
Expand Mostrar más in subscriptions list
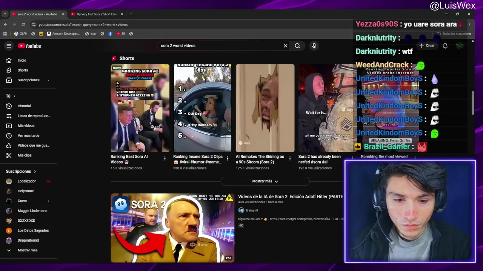(x=28, y=250)
